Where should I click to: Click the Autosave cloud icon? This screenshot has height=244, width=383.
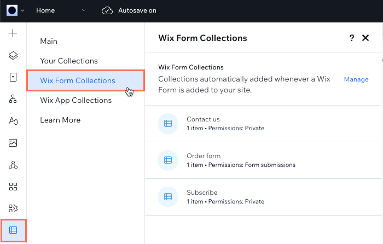coord(107,10)
